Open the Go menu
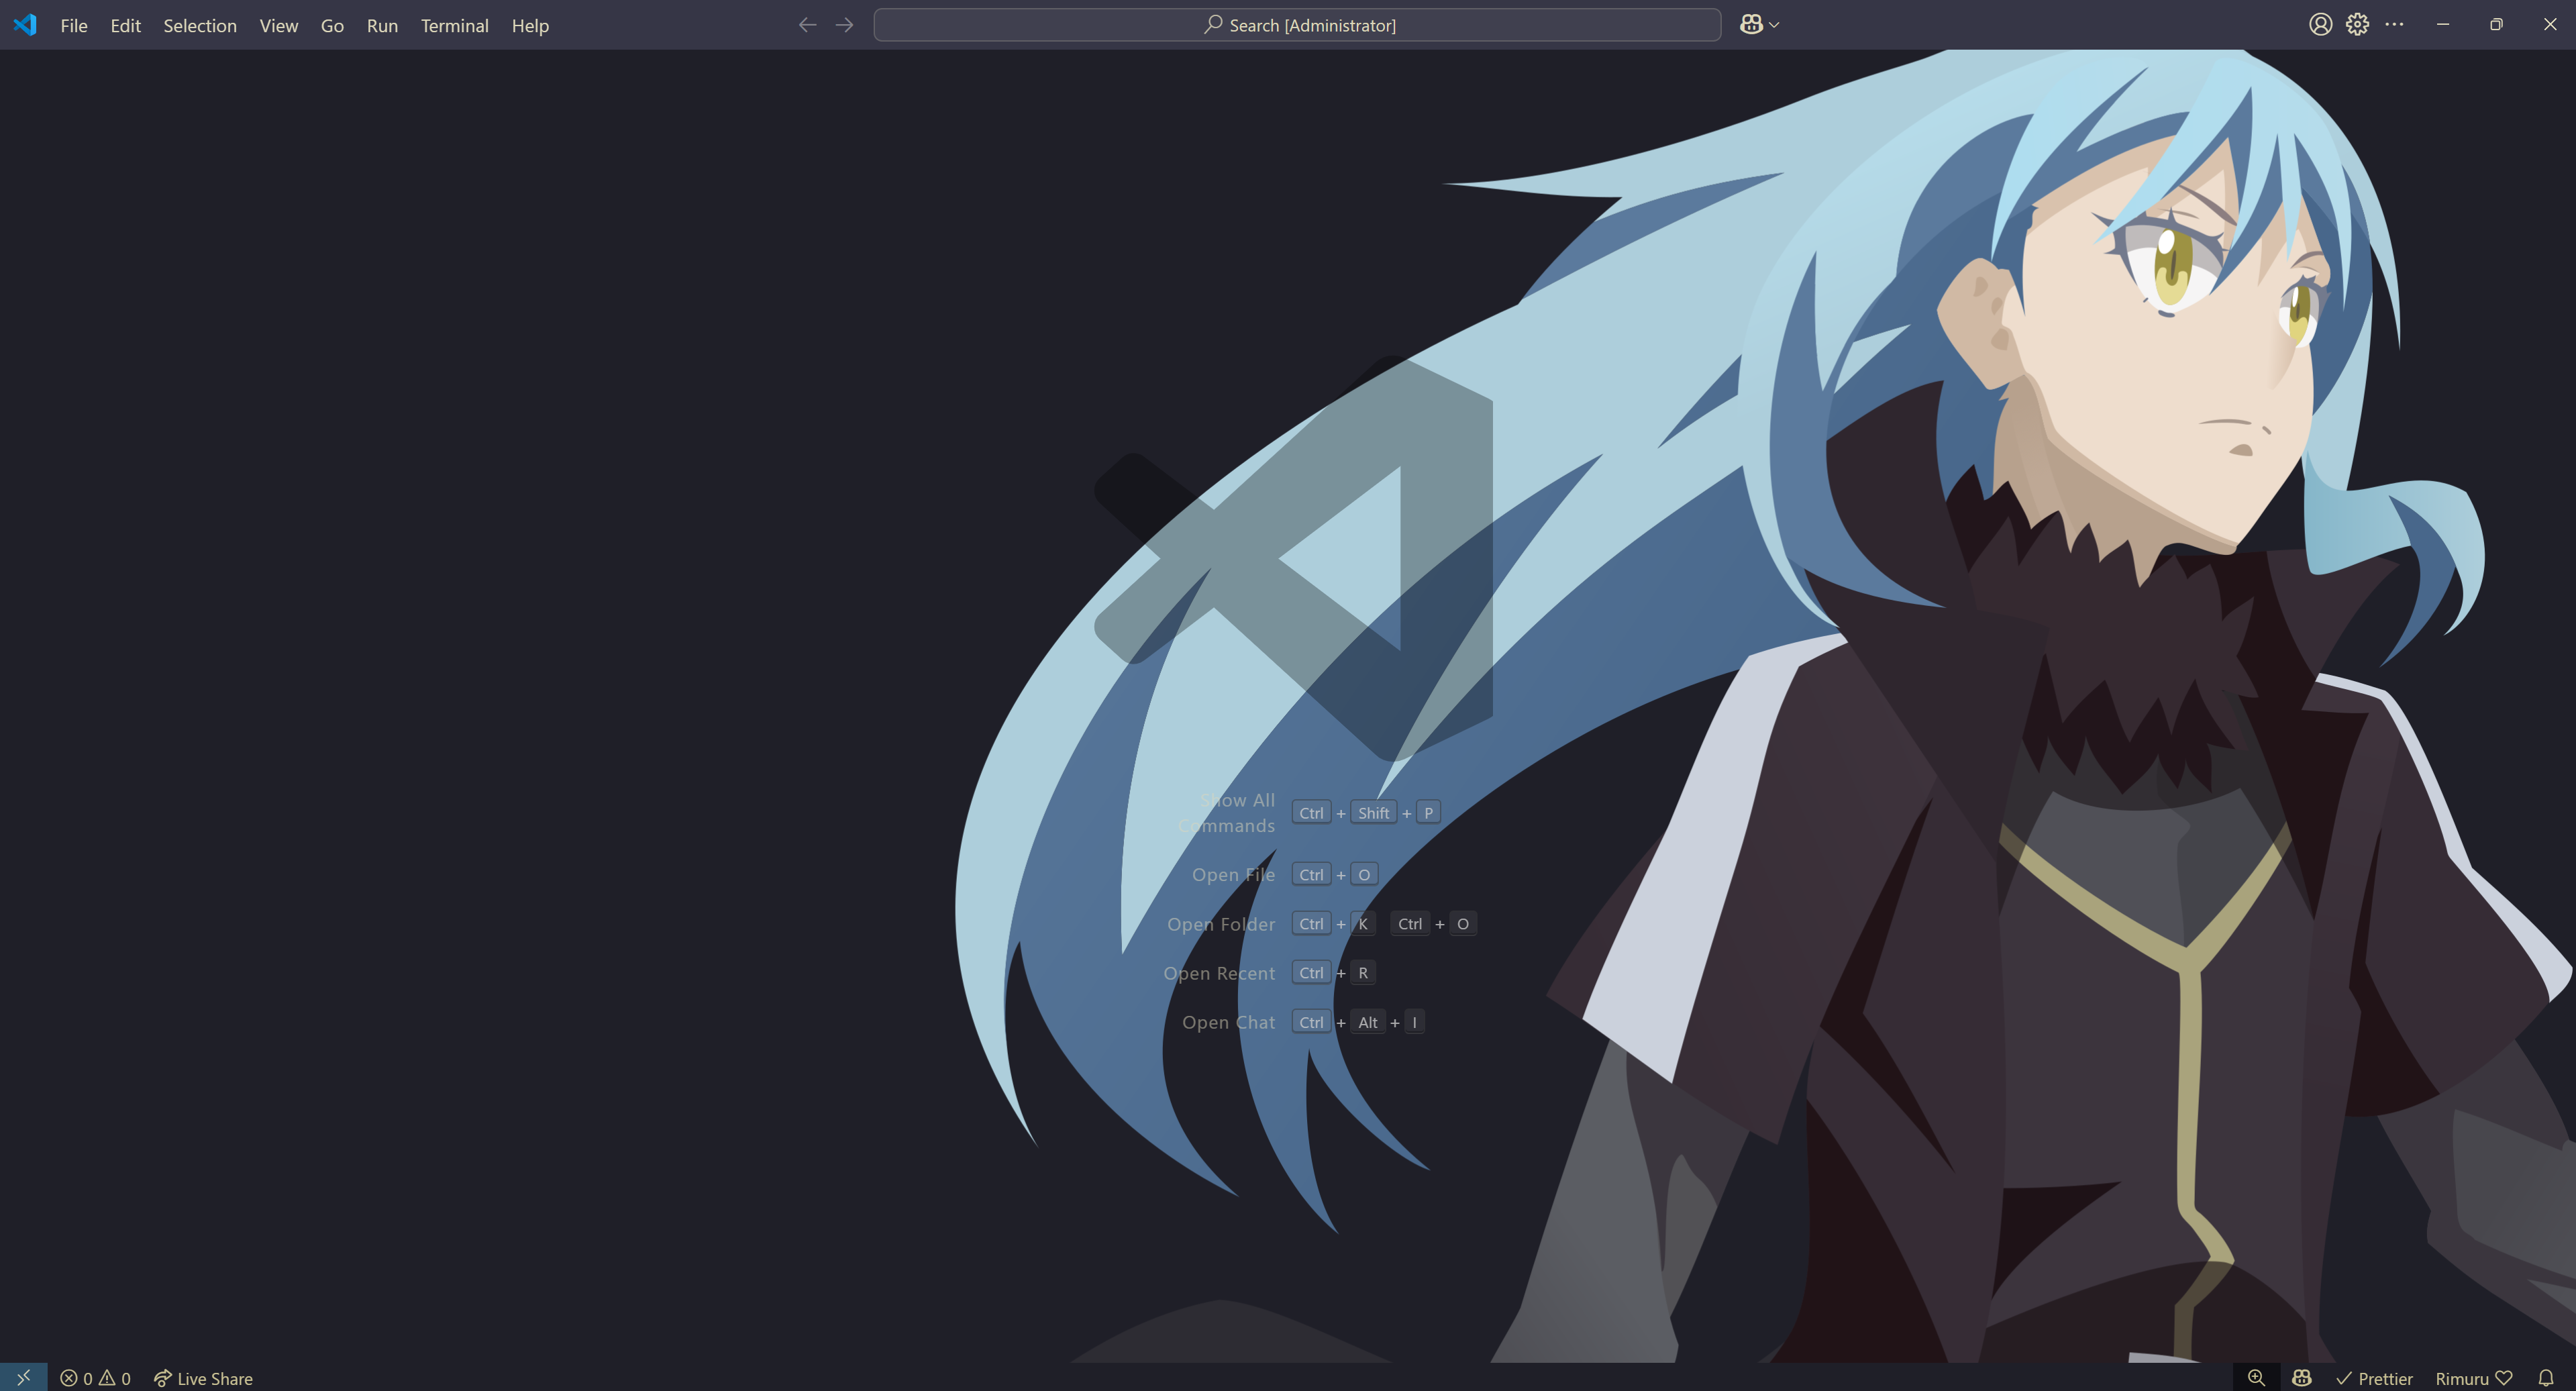This screenshot has height=1391, width=2576. click(332, 25)
